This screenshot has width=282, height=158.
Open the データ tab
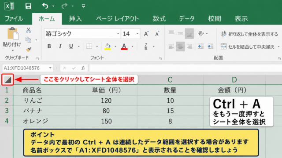187,18
